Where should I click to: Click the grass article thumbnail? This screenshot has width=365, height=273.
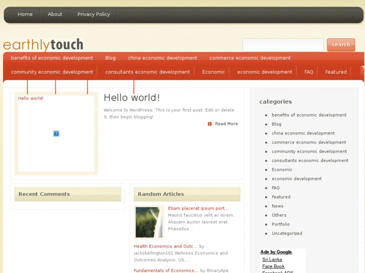click(x=149, y=222)
